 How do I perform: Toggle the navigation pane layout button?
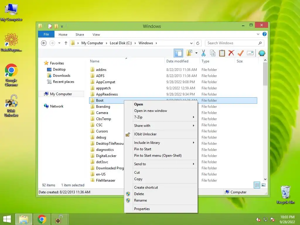pos(178,53)
